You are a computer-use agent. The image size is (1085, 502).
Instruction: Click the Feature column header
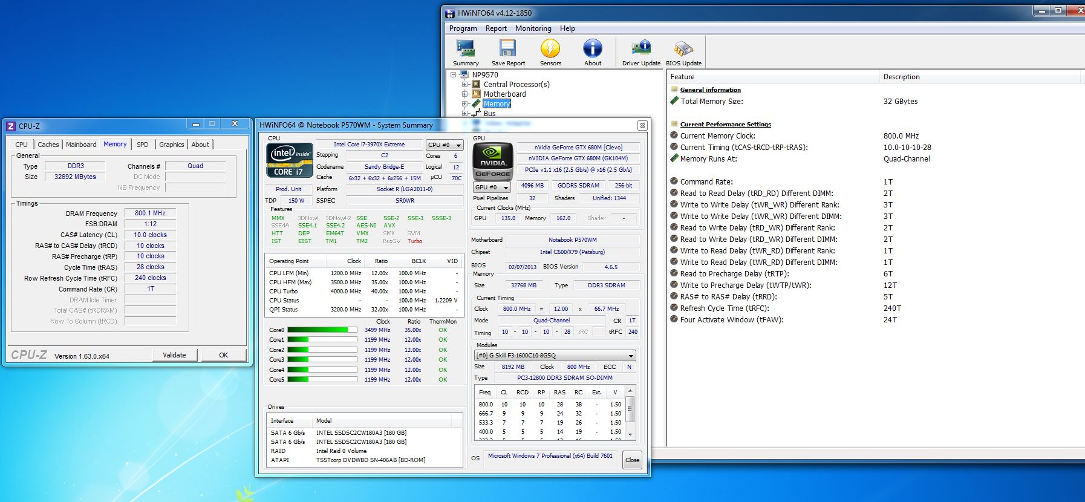(x=773, y=77)
